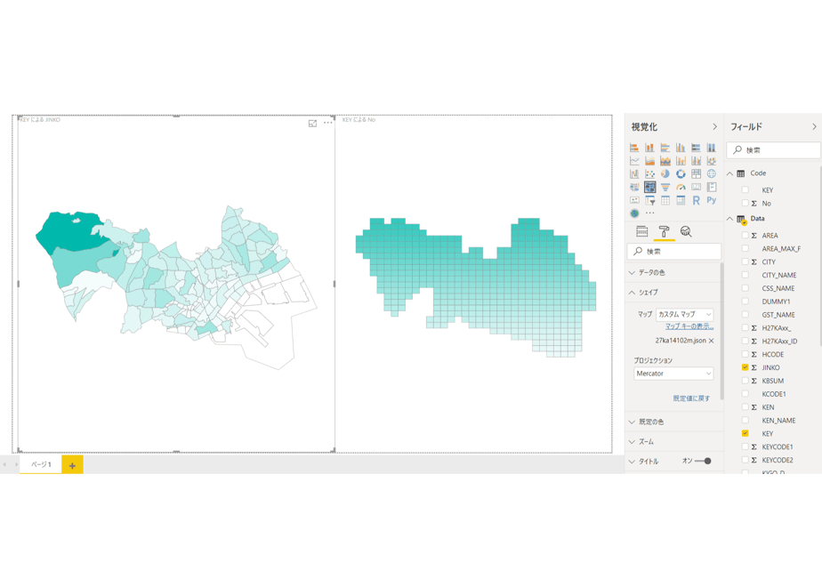Uncheck the JINKO field checkbox
822x587 pixels.
pyautogui.click(x=745, y=367)
